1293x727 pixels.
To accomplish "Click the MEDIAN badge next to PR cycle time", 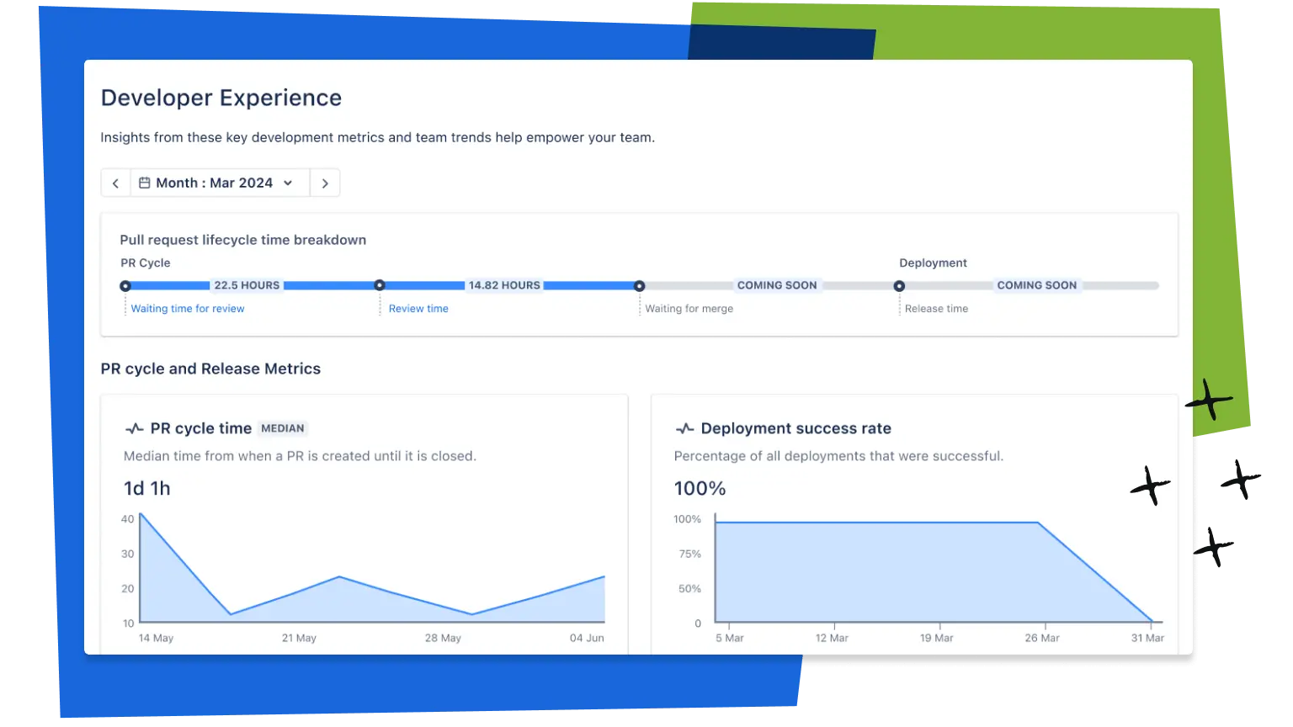I will click(x=283, y=428).
